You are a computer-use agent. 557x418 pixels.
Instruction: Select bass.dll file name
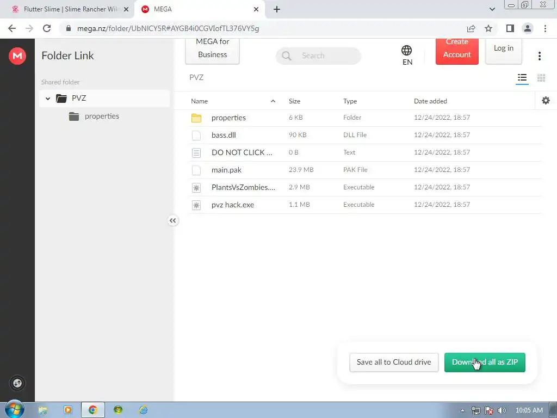click(224, 135)
